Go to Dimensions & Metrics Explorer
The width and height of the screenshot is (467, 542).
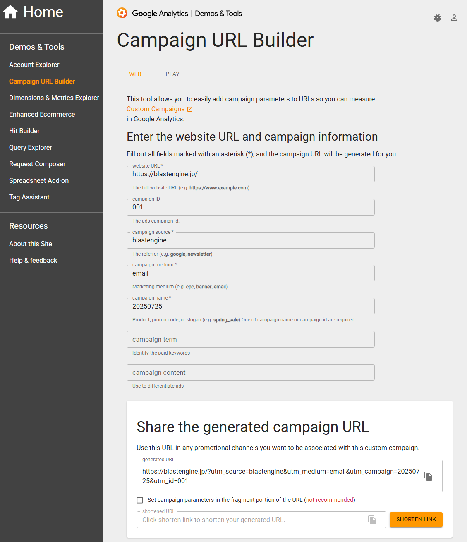54,98
